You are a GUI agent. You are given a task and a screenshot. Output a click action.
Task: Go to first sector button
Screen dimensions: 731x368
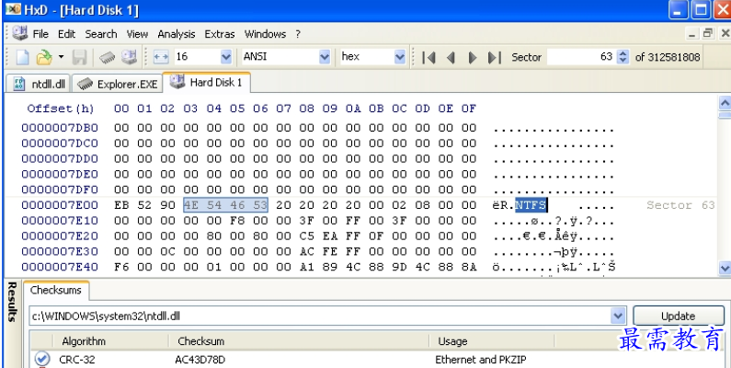428,57
